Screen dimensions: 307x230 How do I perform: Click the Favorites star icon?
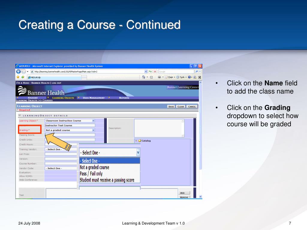pyautogui.click(x=18, y=77)
